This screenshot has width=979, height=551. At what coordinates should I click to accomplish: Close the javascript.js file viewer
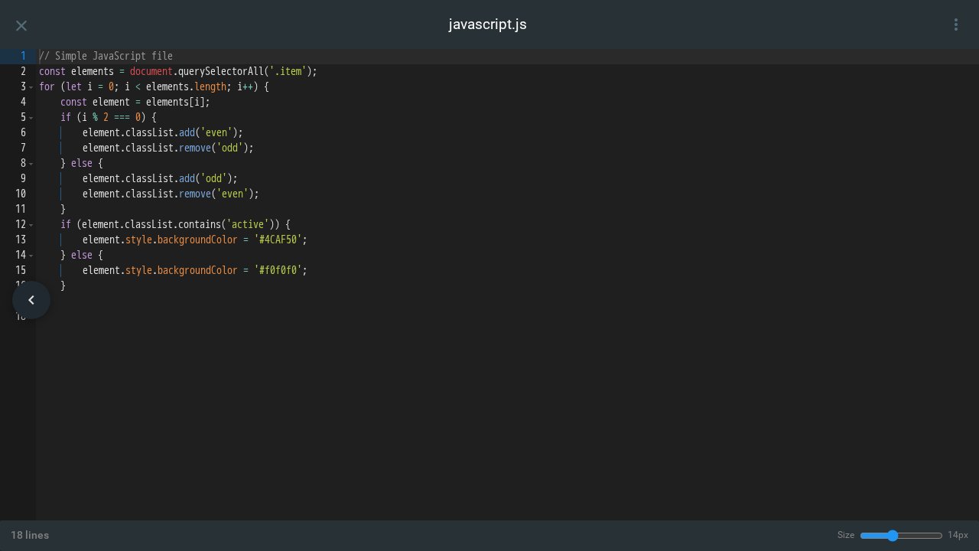(x=21, y=25)
